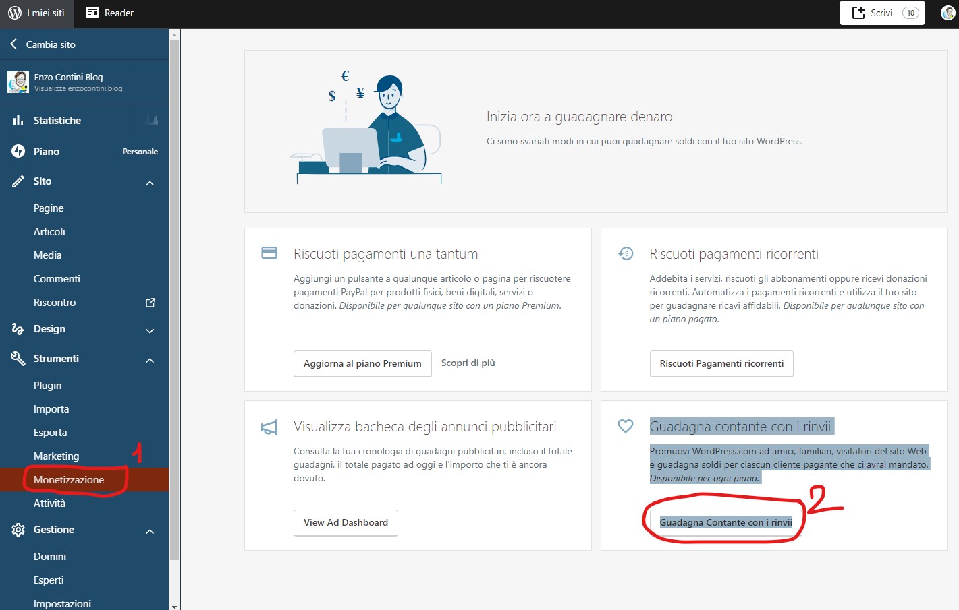This screenshot has height=610, width=959.
Task: Collapse the Sito section chevron
Action: pyautogui.click(x=150, y=183)
